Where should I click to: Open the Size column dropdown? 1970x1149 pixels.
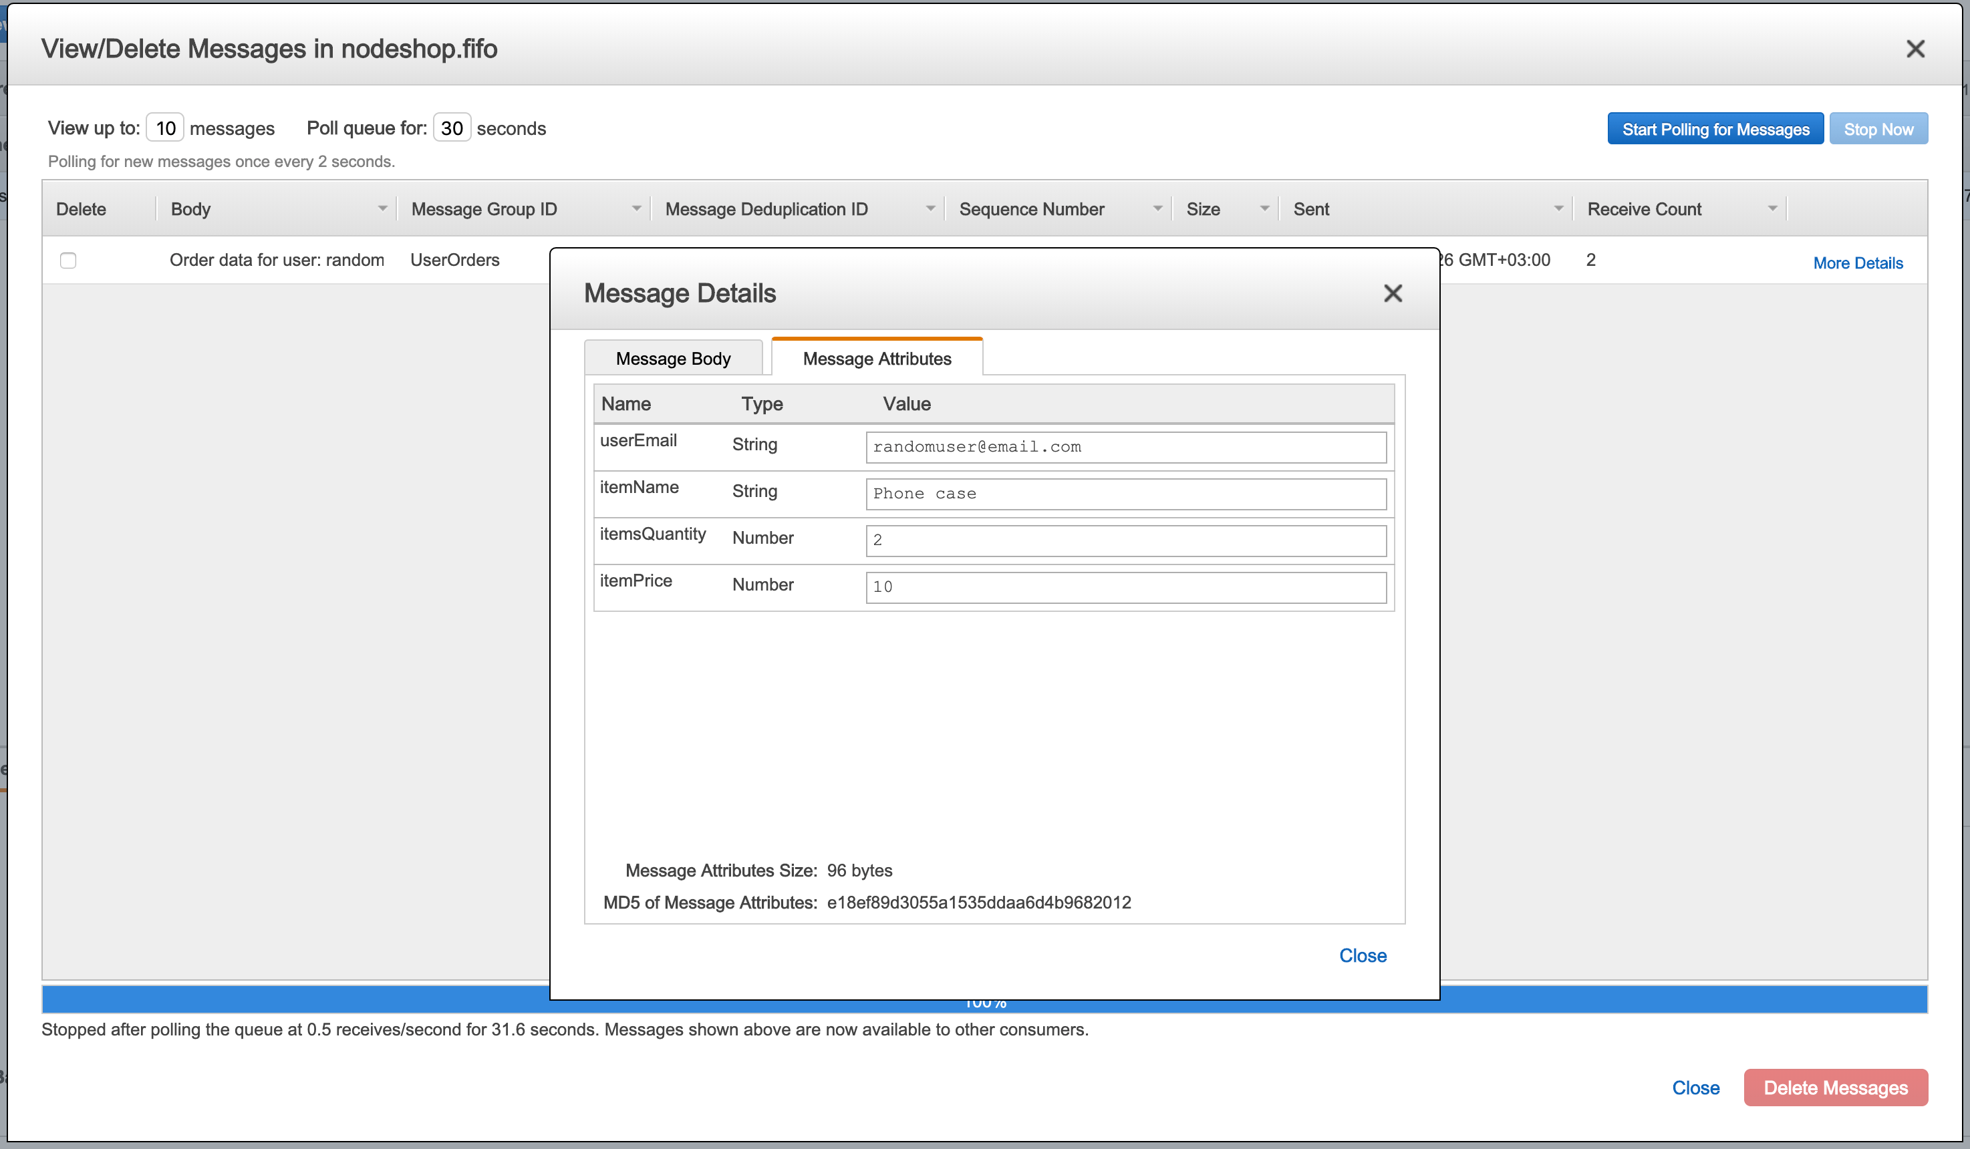1265,208
